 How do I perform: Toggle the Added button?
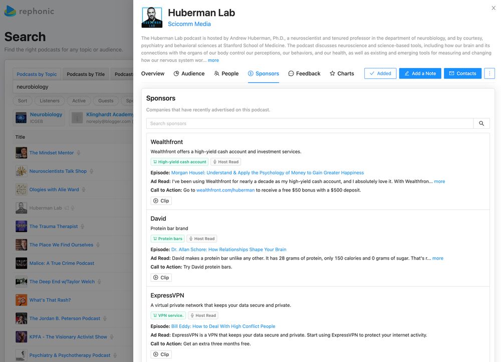click(x=380, y=73)
